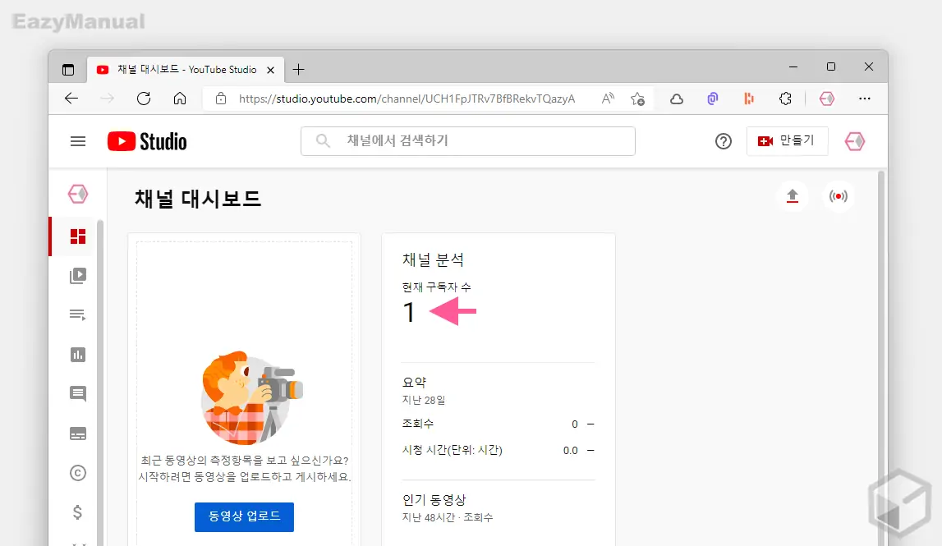This screenshot has height=546, width=942.
Task: Click the address bar URL
Action: (x=407, y=99)
